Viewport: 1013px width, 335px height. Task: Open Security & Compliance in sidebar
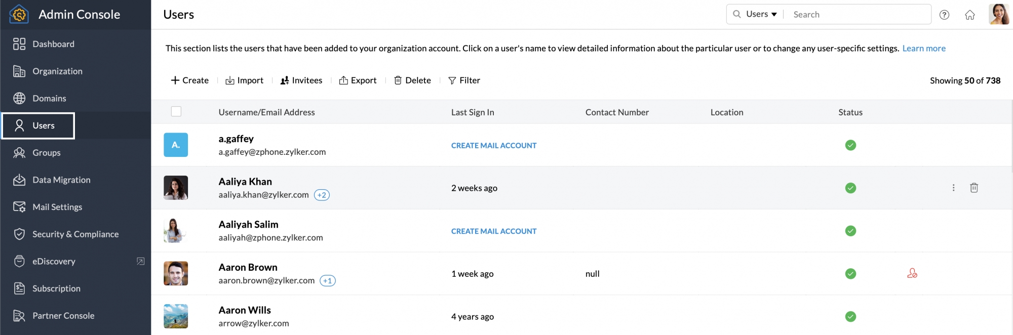pos(75,234)
